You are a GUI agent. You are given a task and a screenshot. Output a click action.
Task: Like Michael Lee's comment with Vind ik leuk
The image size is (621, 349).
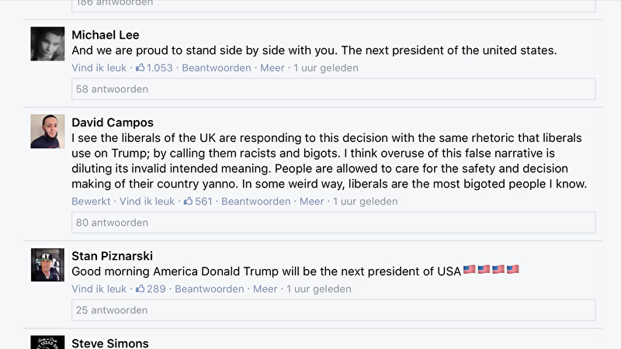tap(99, 67)
